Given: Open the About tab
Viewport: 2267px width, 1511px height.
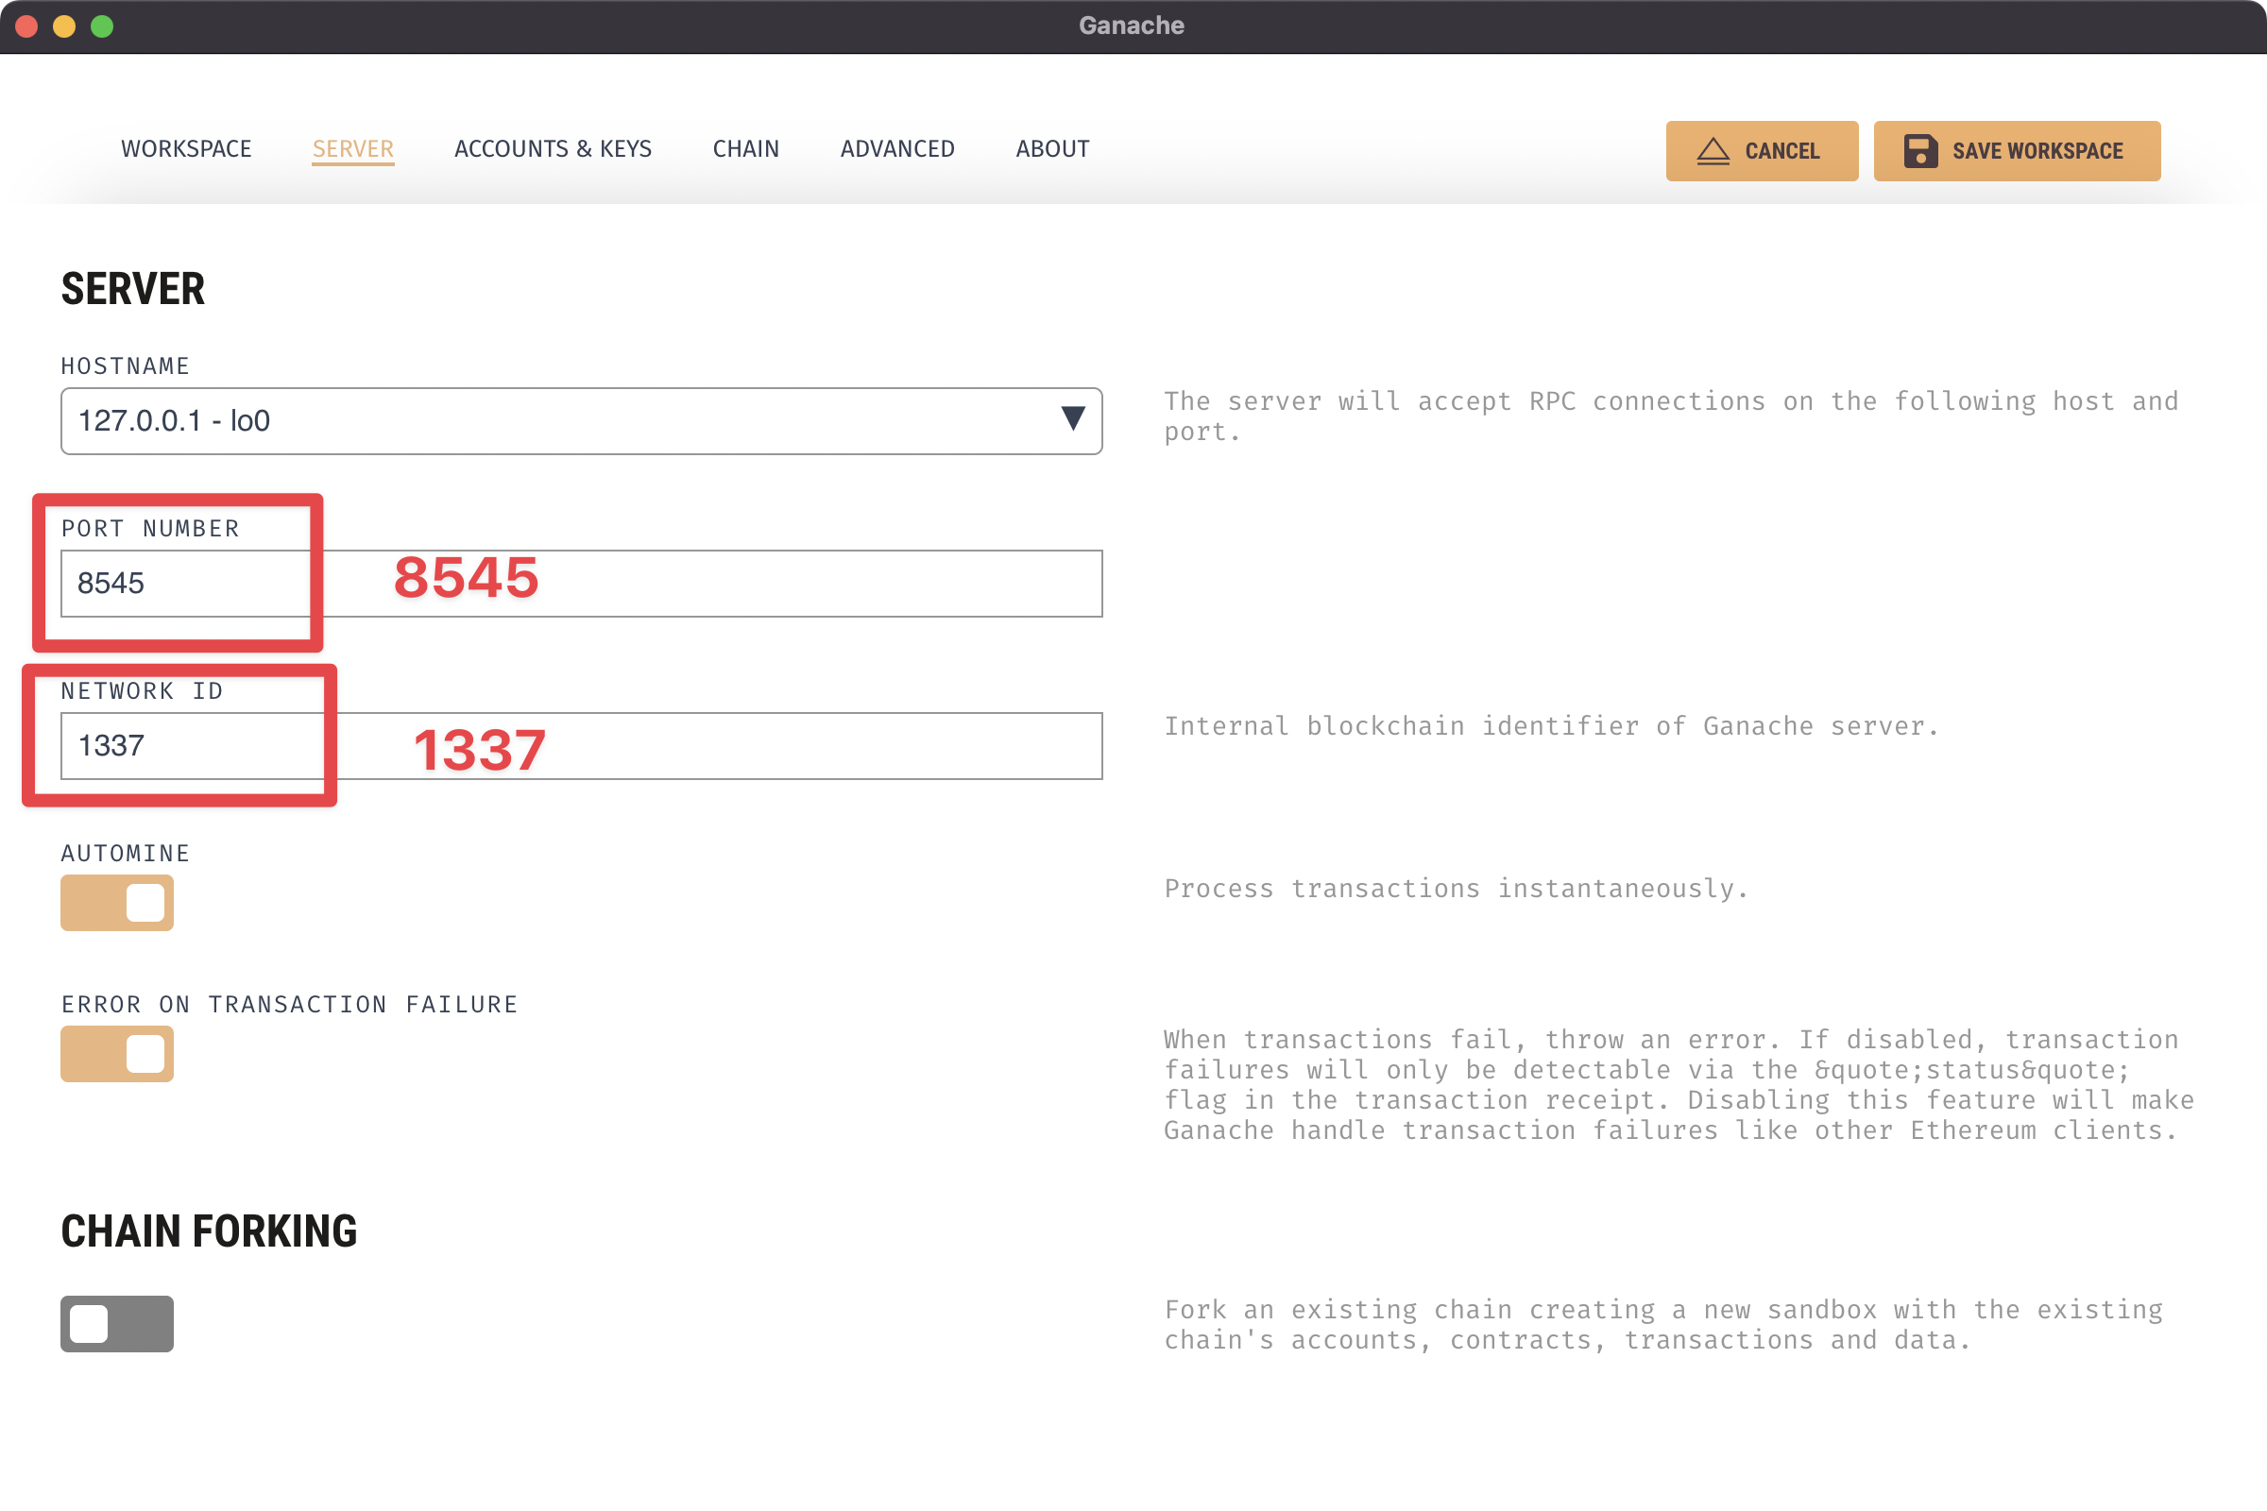Looking at the screenshot, I should coord(1052,149).
